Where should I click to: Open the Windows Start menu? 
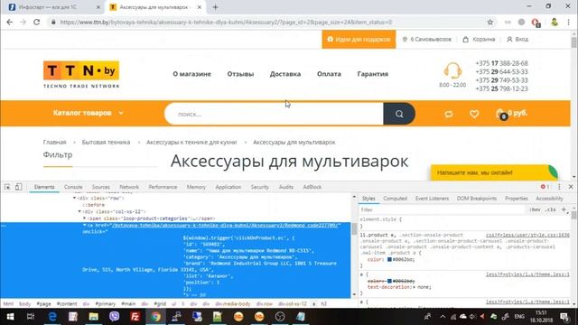pos(10,317)
